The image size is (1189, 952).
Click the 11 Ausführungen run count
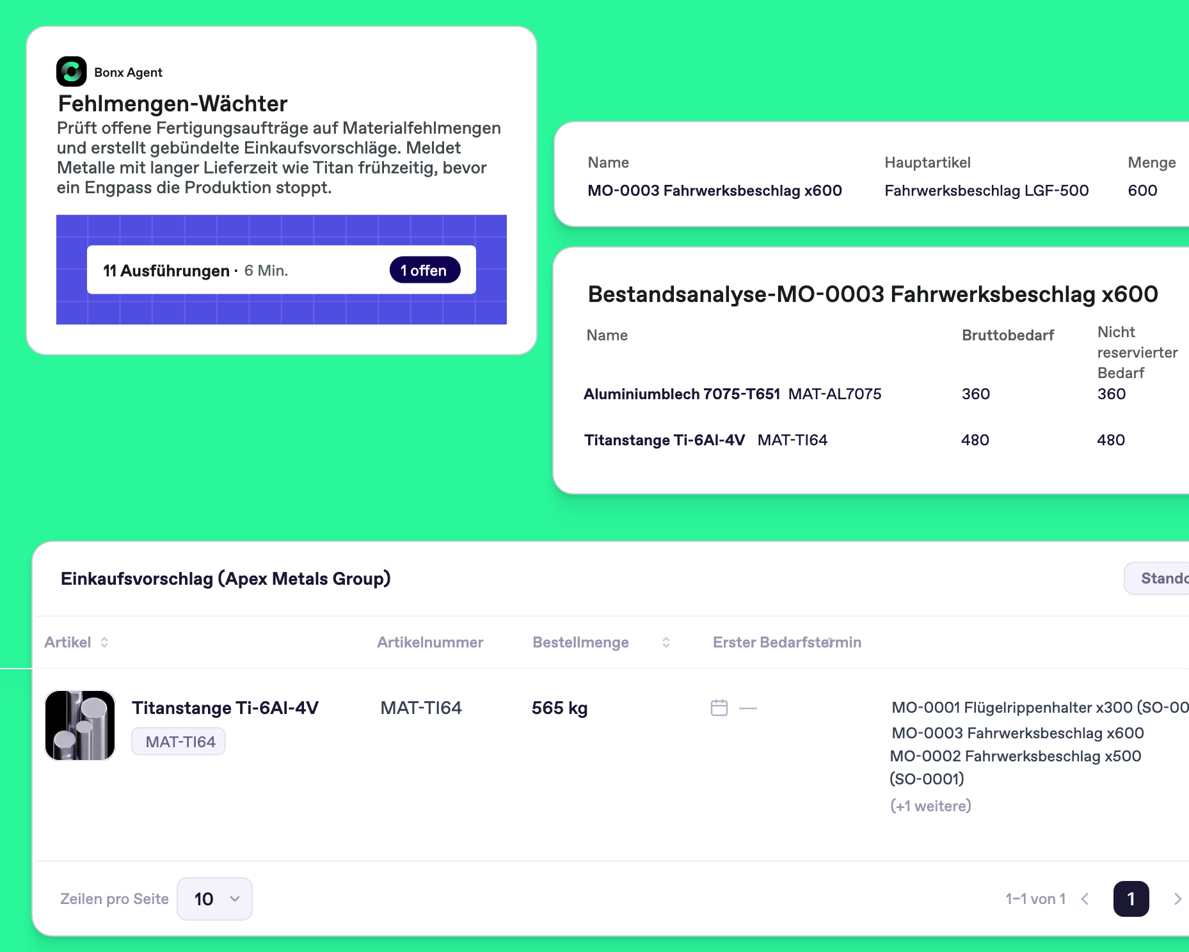pyautogui.click(x=166, y=271)
